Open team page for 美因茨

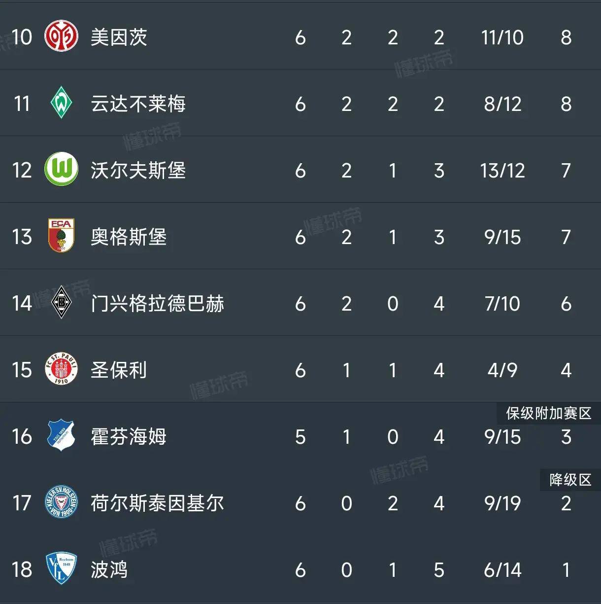tap(119, 37)
